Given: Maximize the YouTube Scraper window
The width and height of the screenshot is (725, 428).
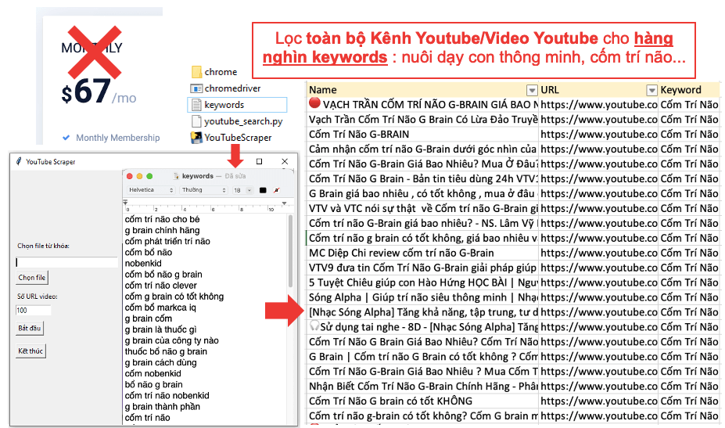Looking at the screenshot, I should click(x=260, y=161).
